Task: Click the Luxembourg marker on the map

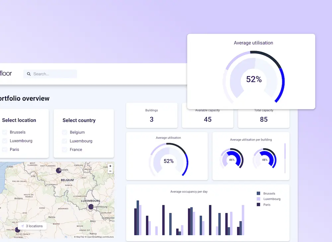Action: point(91,207)
